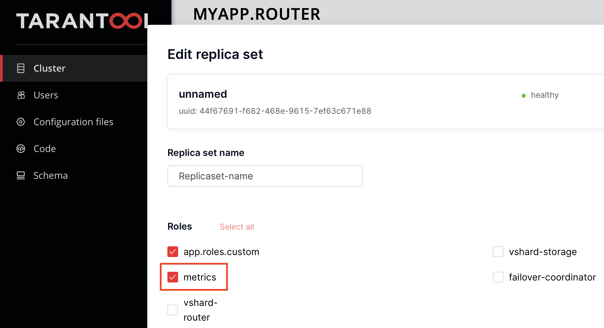Uncheck the metrics role checkbox
The width and height of the screenshot is (604, 328).
173,277
